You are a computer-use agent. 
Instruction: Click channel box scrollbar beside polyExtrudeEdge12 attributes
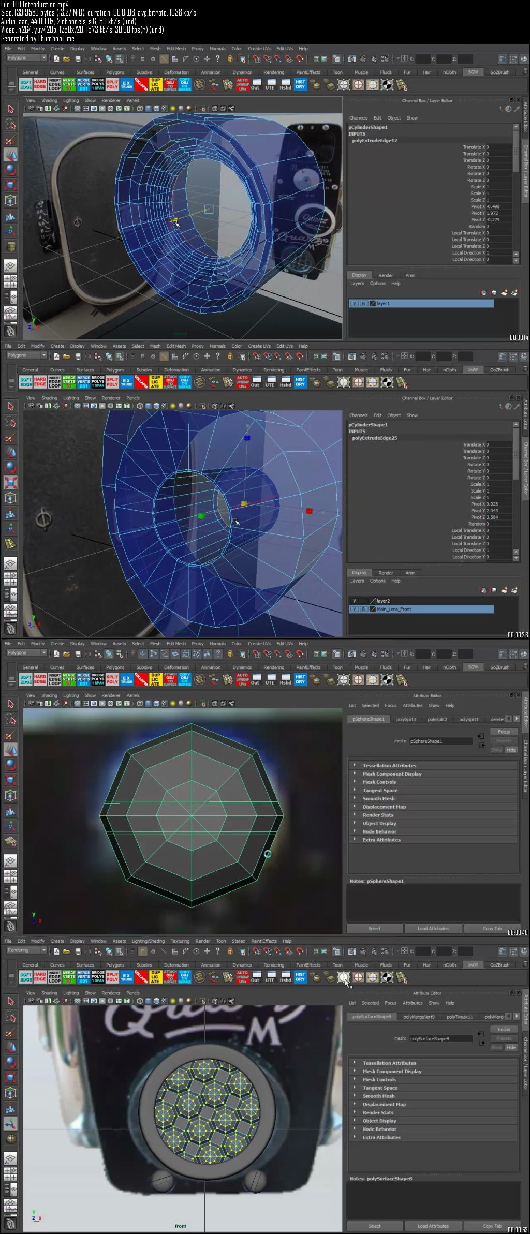pyautogui.click(x=516, y=150)
